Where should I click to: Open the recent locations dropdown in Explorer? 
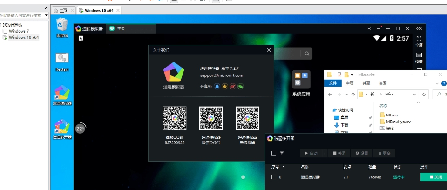click(x=346, y=94)
